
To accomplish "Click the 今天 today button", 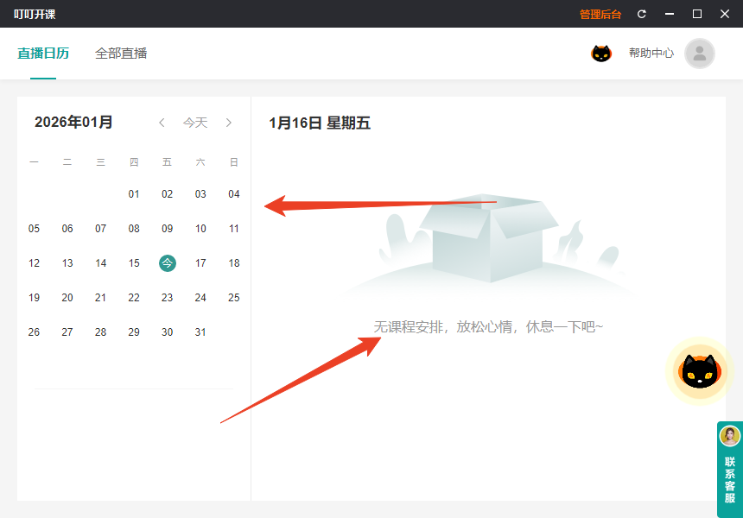I will [x=195, y=123].
